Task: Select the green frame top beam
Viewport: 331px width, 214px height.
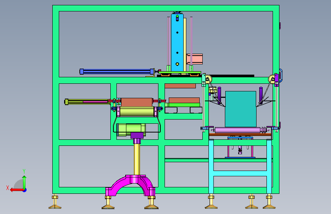Action: (x=166, y=8)
